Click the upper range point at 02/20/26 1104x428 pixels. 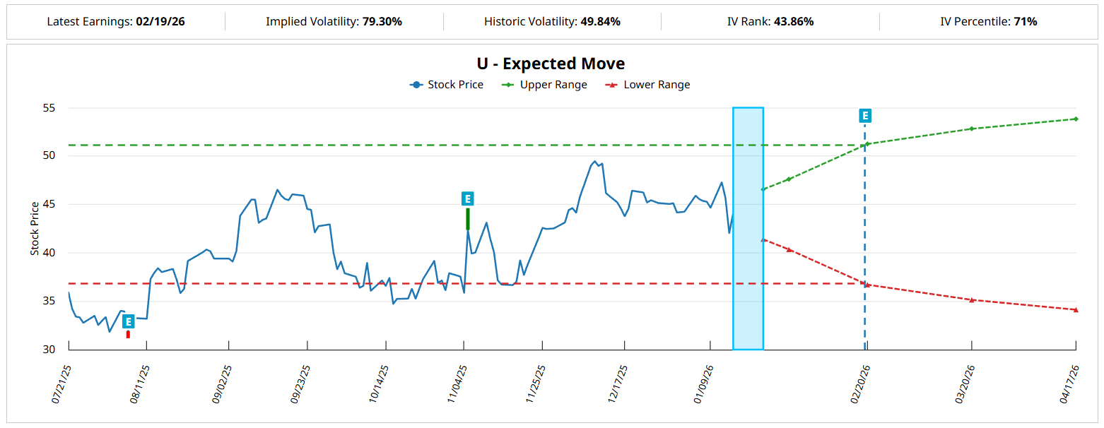[867, 144]
